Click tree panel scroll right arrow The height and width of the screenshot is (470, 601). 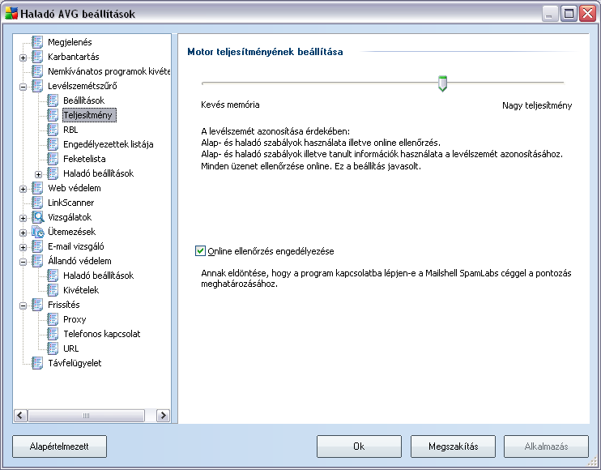pos(164,415)
